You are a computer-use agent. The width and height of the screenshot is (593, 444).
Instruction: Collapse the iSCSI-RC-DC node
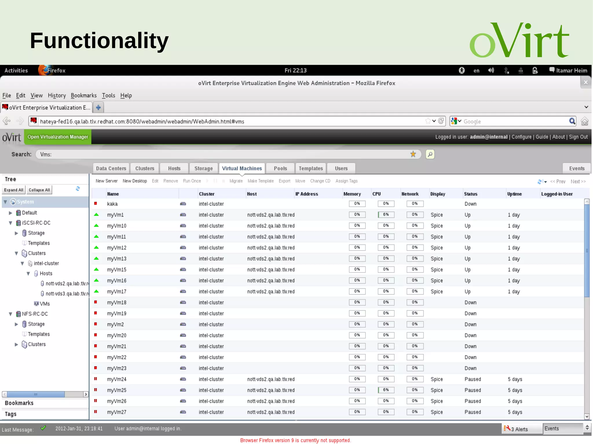(x=11, y=223)
